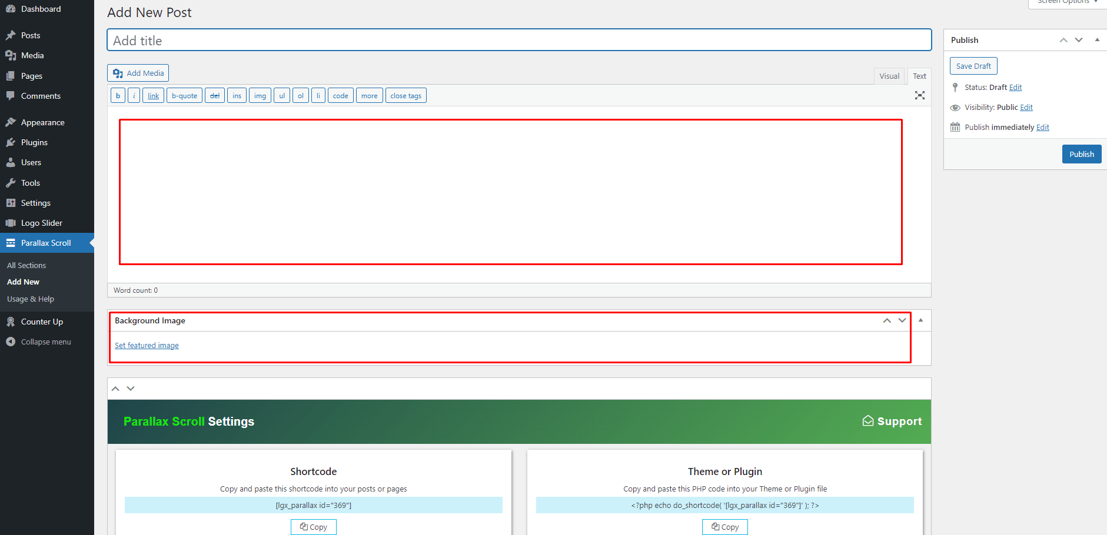Image resolution: width=1107 pixels, height=535 pixels.
Task: Edit the visibility setting link
Action: pyautogui.click(x=1026, y=108)
